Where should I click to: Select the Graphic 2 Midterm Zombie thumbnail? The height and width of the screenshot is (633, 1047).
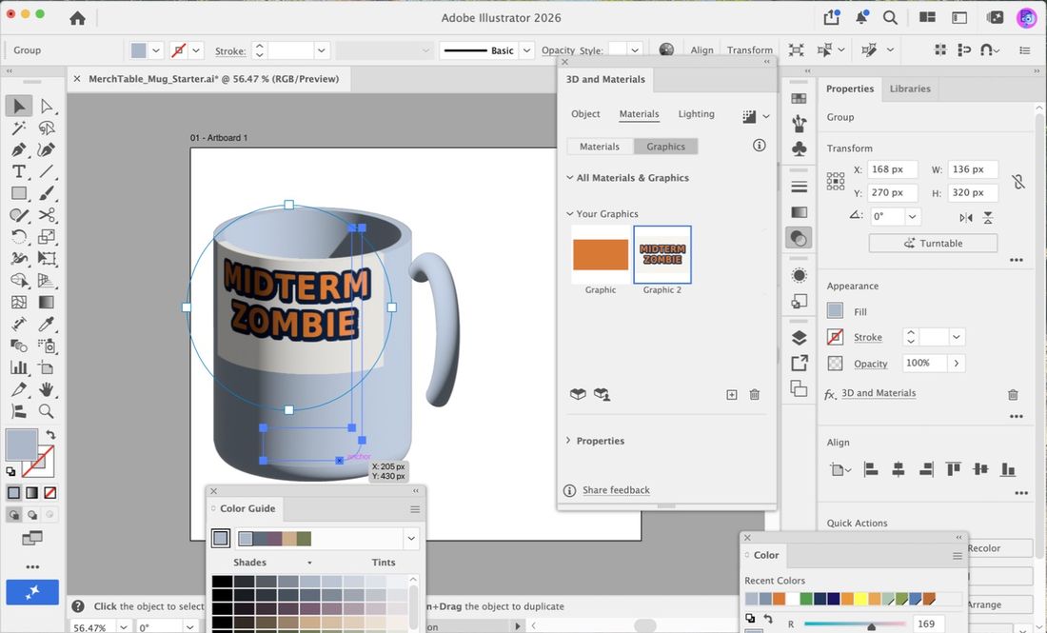pyautogui.click(x=662, y=254)
